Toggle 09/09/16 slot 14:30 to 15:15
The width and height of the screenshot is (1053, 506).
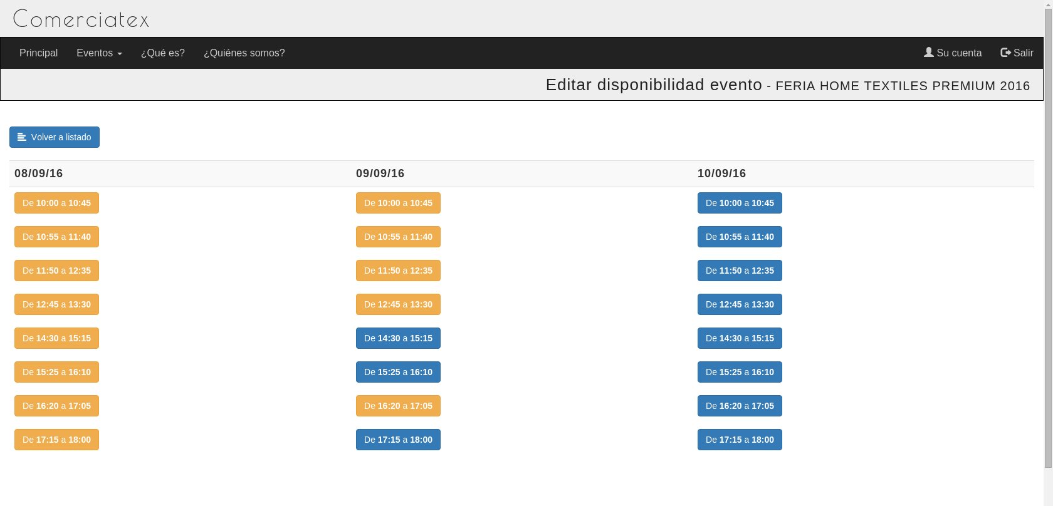tap(398, 338)
